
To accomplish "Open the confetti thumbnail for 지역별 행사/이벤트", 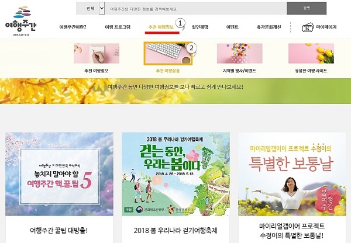I will coord(239,53).
